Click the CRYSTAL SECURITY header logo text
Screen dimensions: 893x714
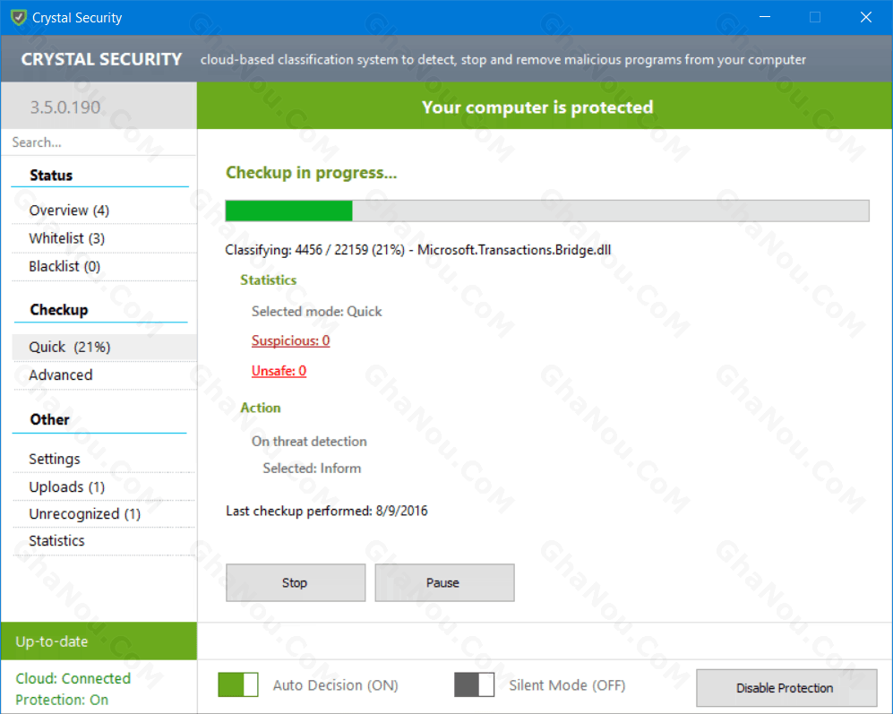(x=101, y=59)
